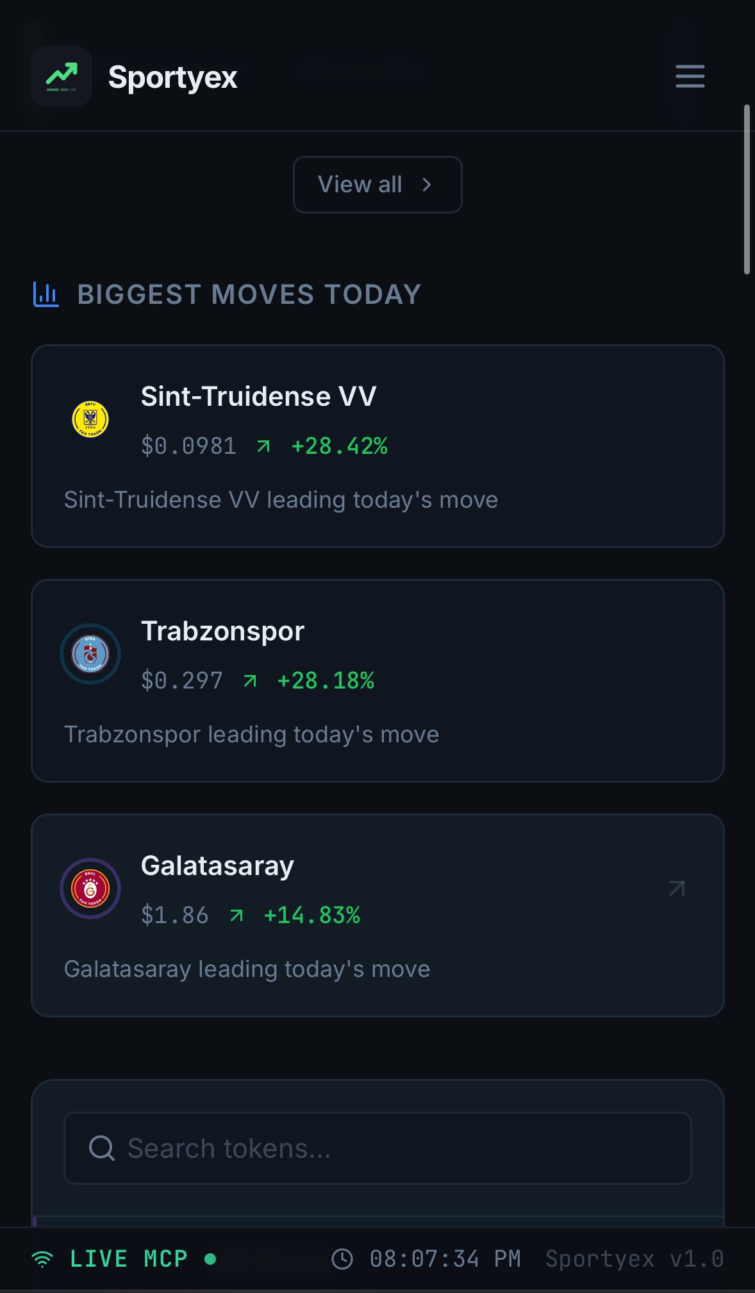Click the Sint-Truidense VV name link
Viewport: 755px width, 1293px height.
coord(258,396)
